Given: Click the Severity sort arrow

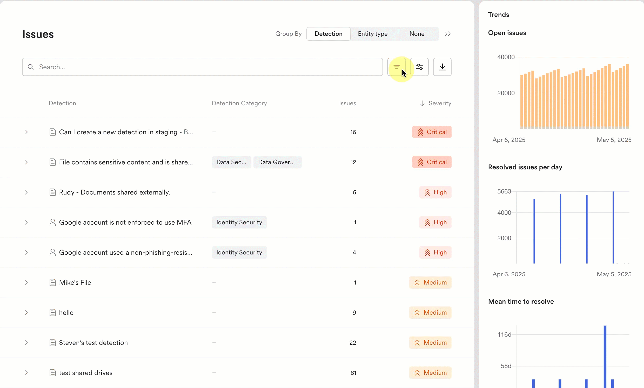Looking at the screenshot, I should (x=422, y=103).
